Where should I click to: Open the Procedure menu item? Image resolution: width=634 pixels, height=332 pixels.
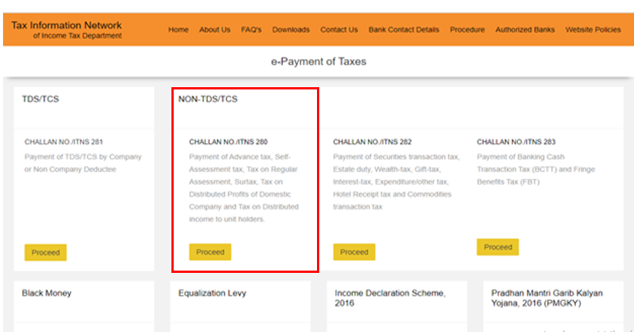(467, 30)
